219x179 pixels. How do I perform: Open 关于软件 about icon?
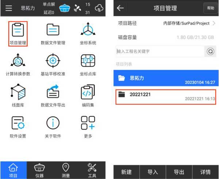[x=53, y=123]
